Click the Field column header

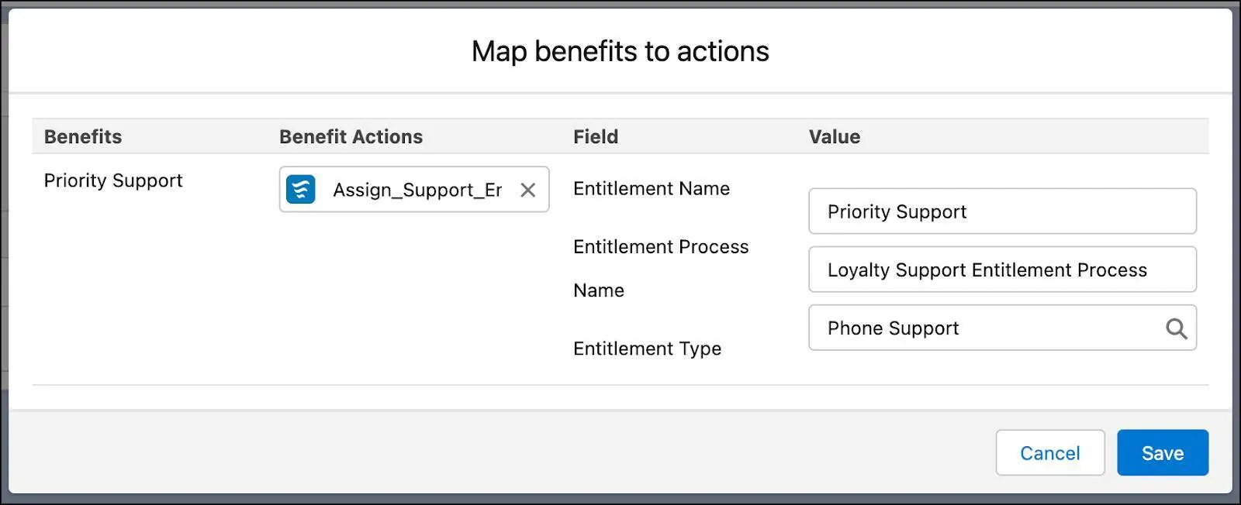point(596,137)
